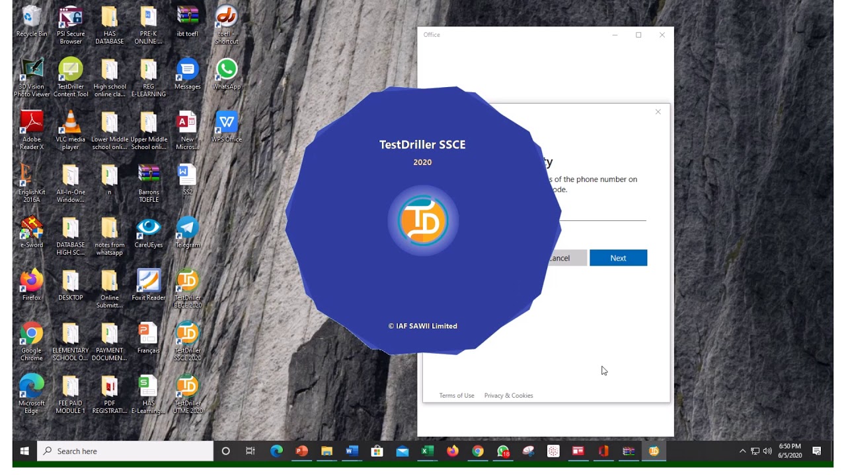Image resolution: width=846 pixels, height=475 pixels.
Task: Open the Windows Start menu
Action: (x=24, y=451)
